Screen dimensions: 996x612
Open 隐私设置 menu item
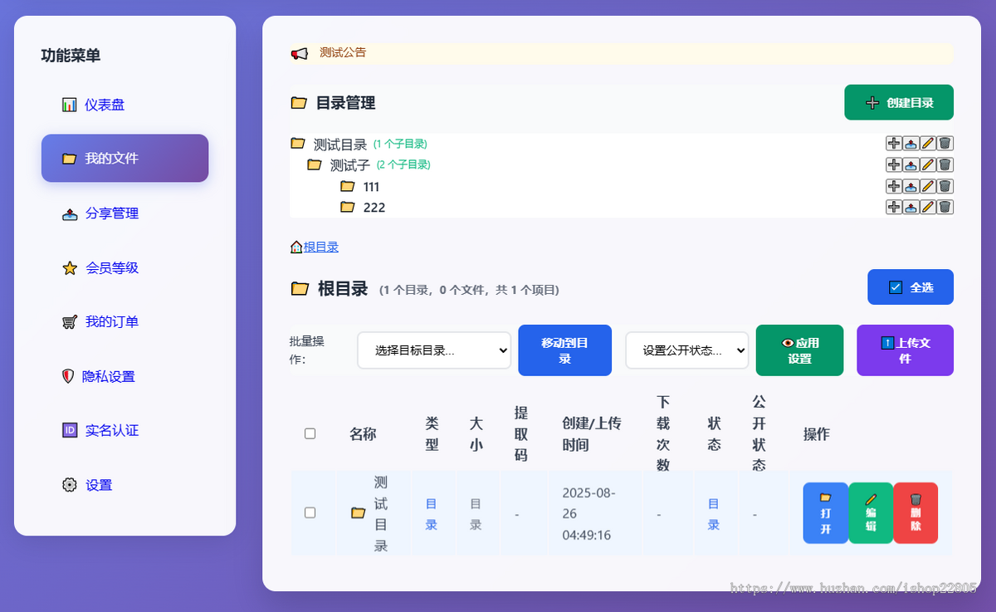click(x=124, y=377)
